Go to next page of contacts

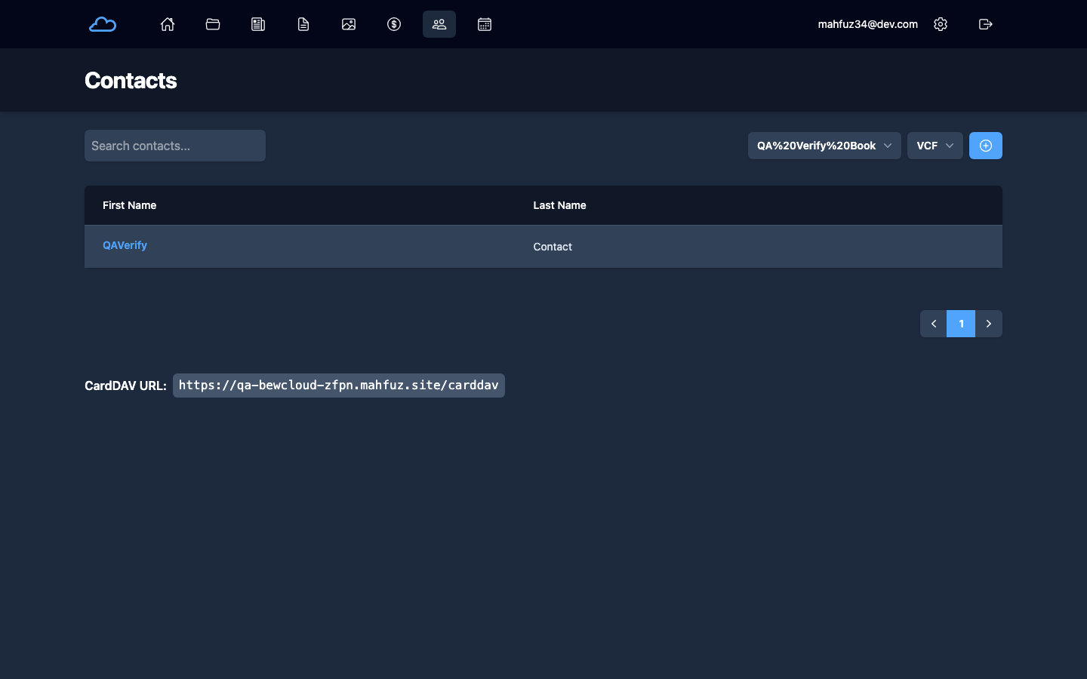989,324
